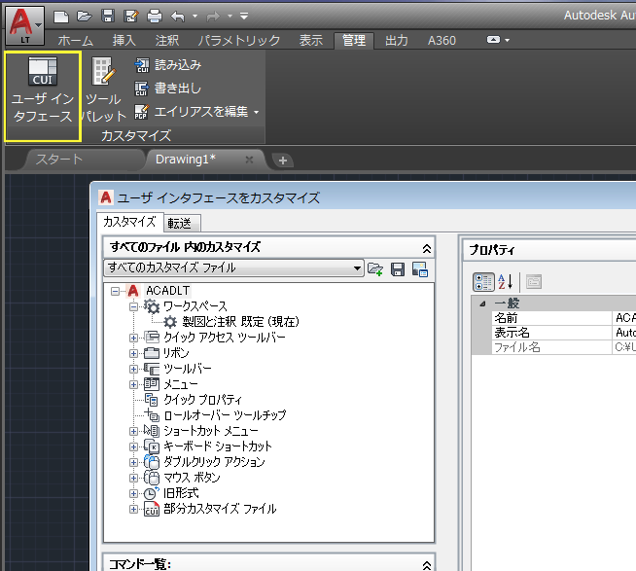Open the ribbon display options dropdown arrow
The image size is (636, 571).
(507, 40)
